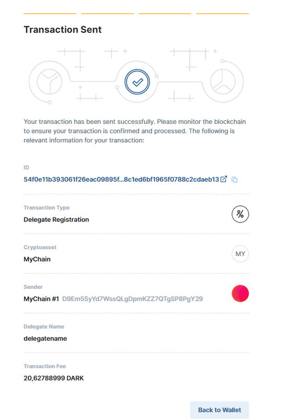291x420 pixels.
Task: Select the second yellow step indicator
Action: tap(107, 14)
